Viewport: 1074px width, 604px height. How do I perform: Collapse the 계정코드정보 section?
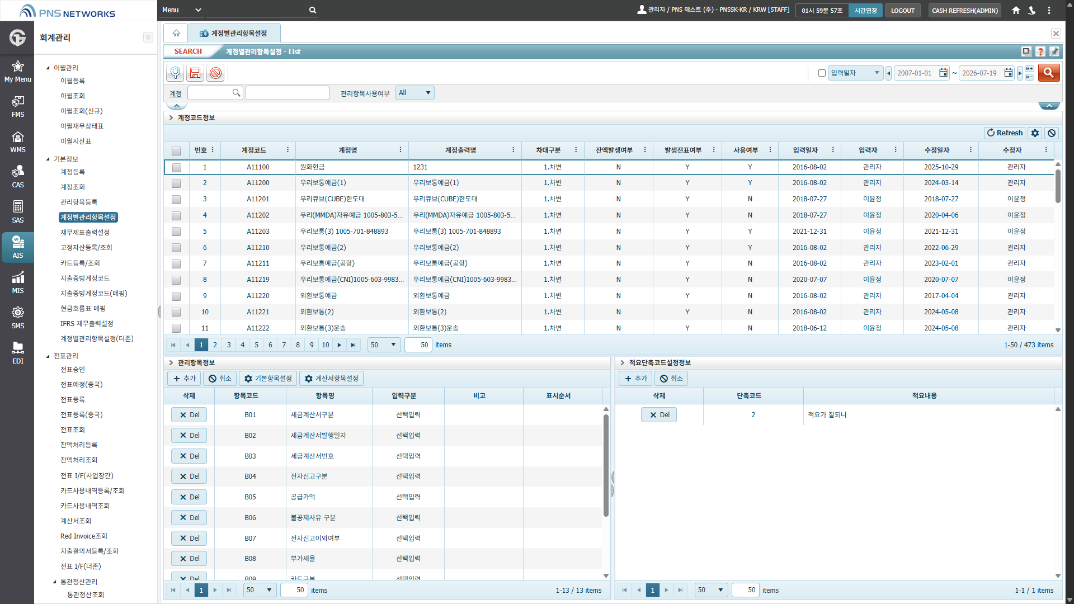(x=171, y=118)
